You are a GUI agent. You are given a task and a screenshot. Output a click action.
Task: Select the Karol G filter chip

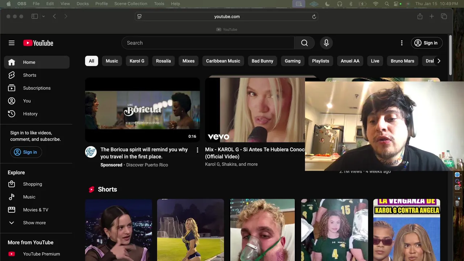[137, 61]
